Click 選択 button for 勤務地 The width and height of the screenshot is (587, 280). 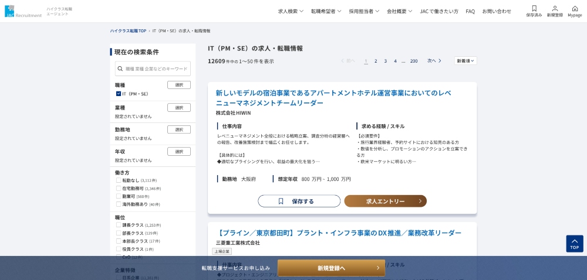[179, 129]
